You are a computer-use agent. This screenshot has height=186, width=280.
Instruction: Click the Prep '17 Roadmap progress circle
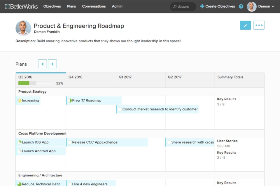[x=70, y=101]
